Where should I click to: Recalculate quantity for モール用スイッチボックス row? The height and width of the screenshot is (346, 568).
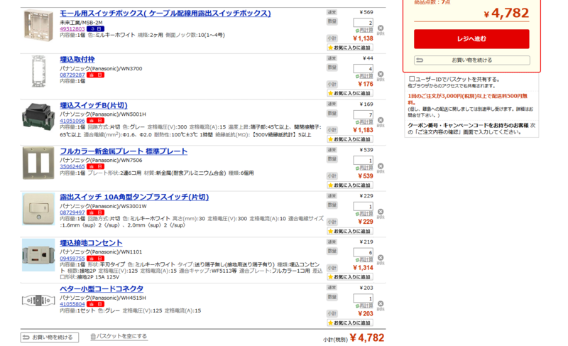364,31
